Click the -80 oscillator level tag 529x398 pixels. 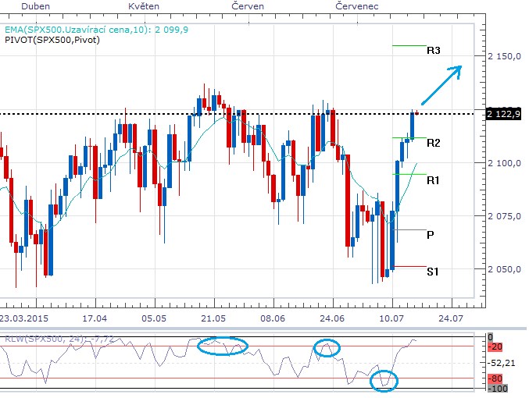[495, 378]
